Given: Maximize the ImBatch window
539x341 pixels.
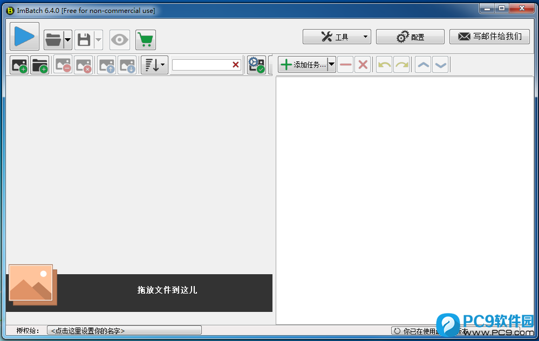Looking at the screenshot, I should tap(502, 8).
